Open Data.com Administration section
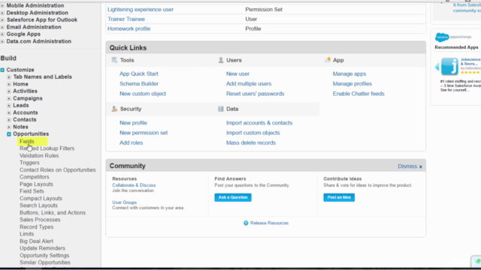The width and height of the screenshot is (481, 270). [x=38, y=41]
